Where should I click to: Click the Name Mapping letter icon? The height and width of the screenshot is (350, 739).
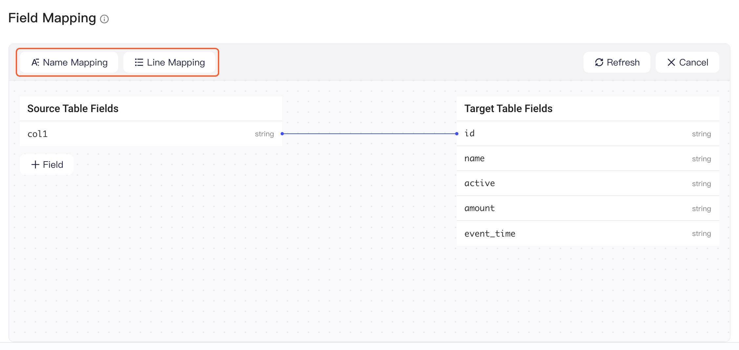(35, 62)
